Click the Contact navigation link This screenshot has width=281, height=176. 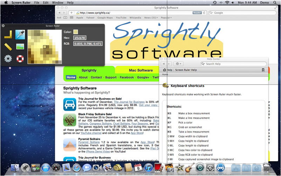point(96,77)
